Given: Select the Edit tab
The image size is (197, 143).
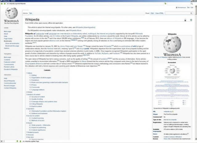Looking at the screenshot, I should tap(152, 13).
